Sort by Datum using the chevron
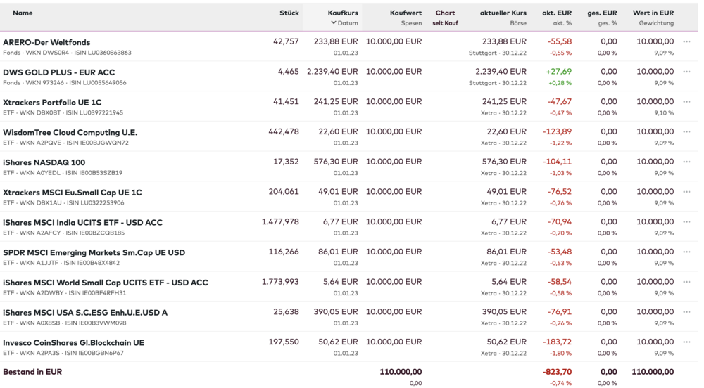This screenshot has width=704, height=388. click(x=334, y=23)
